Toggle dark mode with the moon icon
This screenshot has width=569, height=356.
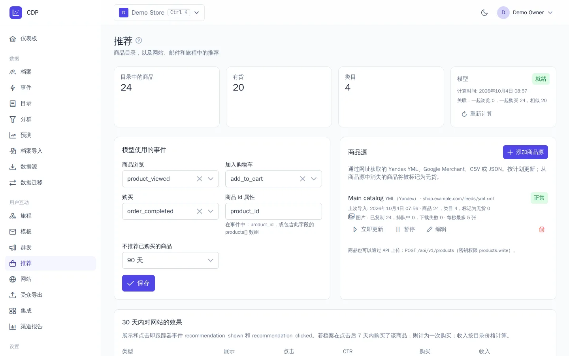tap(484, 13)
